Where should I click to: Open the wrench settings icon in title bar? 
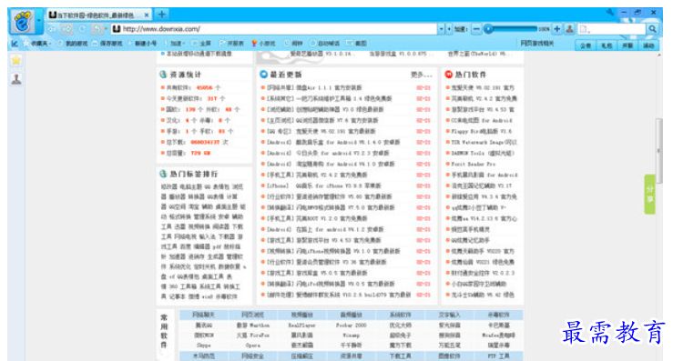(x=610, y=13)
